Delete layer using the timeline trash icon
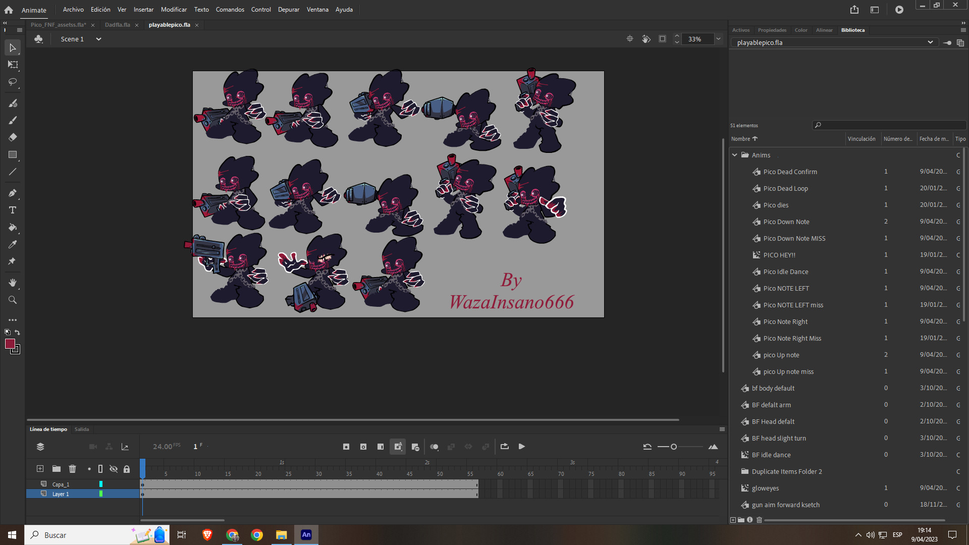The width and height of the screenshot is (969, 545). (72, 469)
